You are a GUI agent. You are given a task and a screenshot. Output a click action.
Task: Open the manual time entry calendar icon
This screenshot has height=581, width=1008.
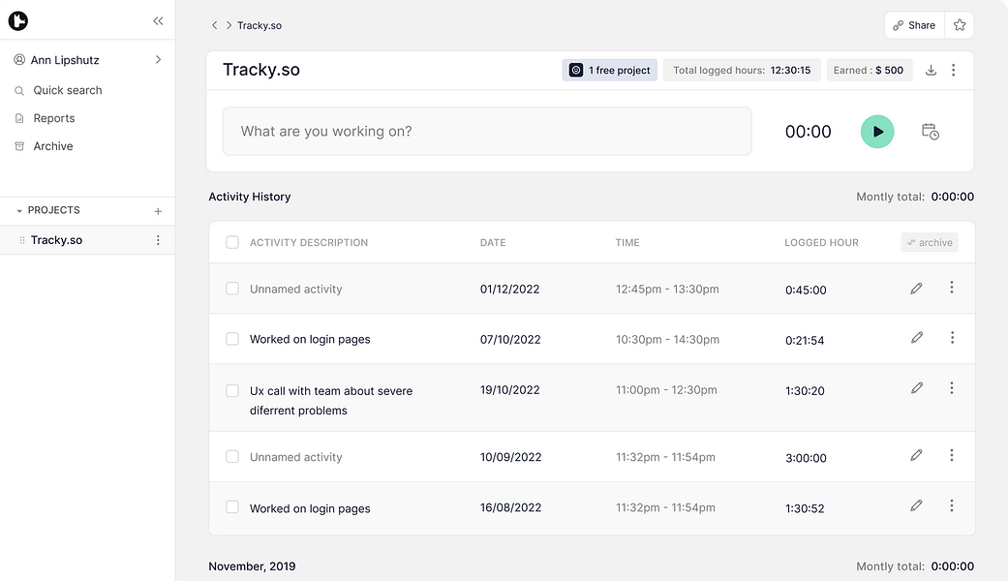pyautogui.click(x=930, y=131)
